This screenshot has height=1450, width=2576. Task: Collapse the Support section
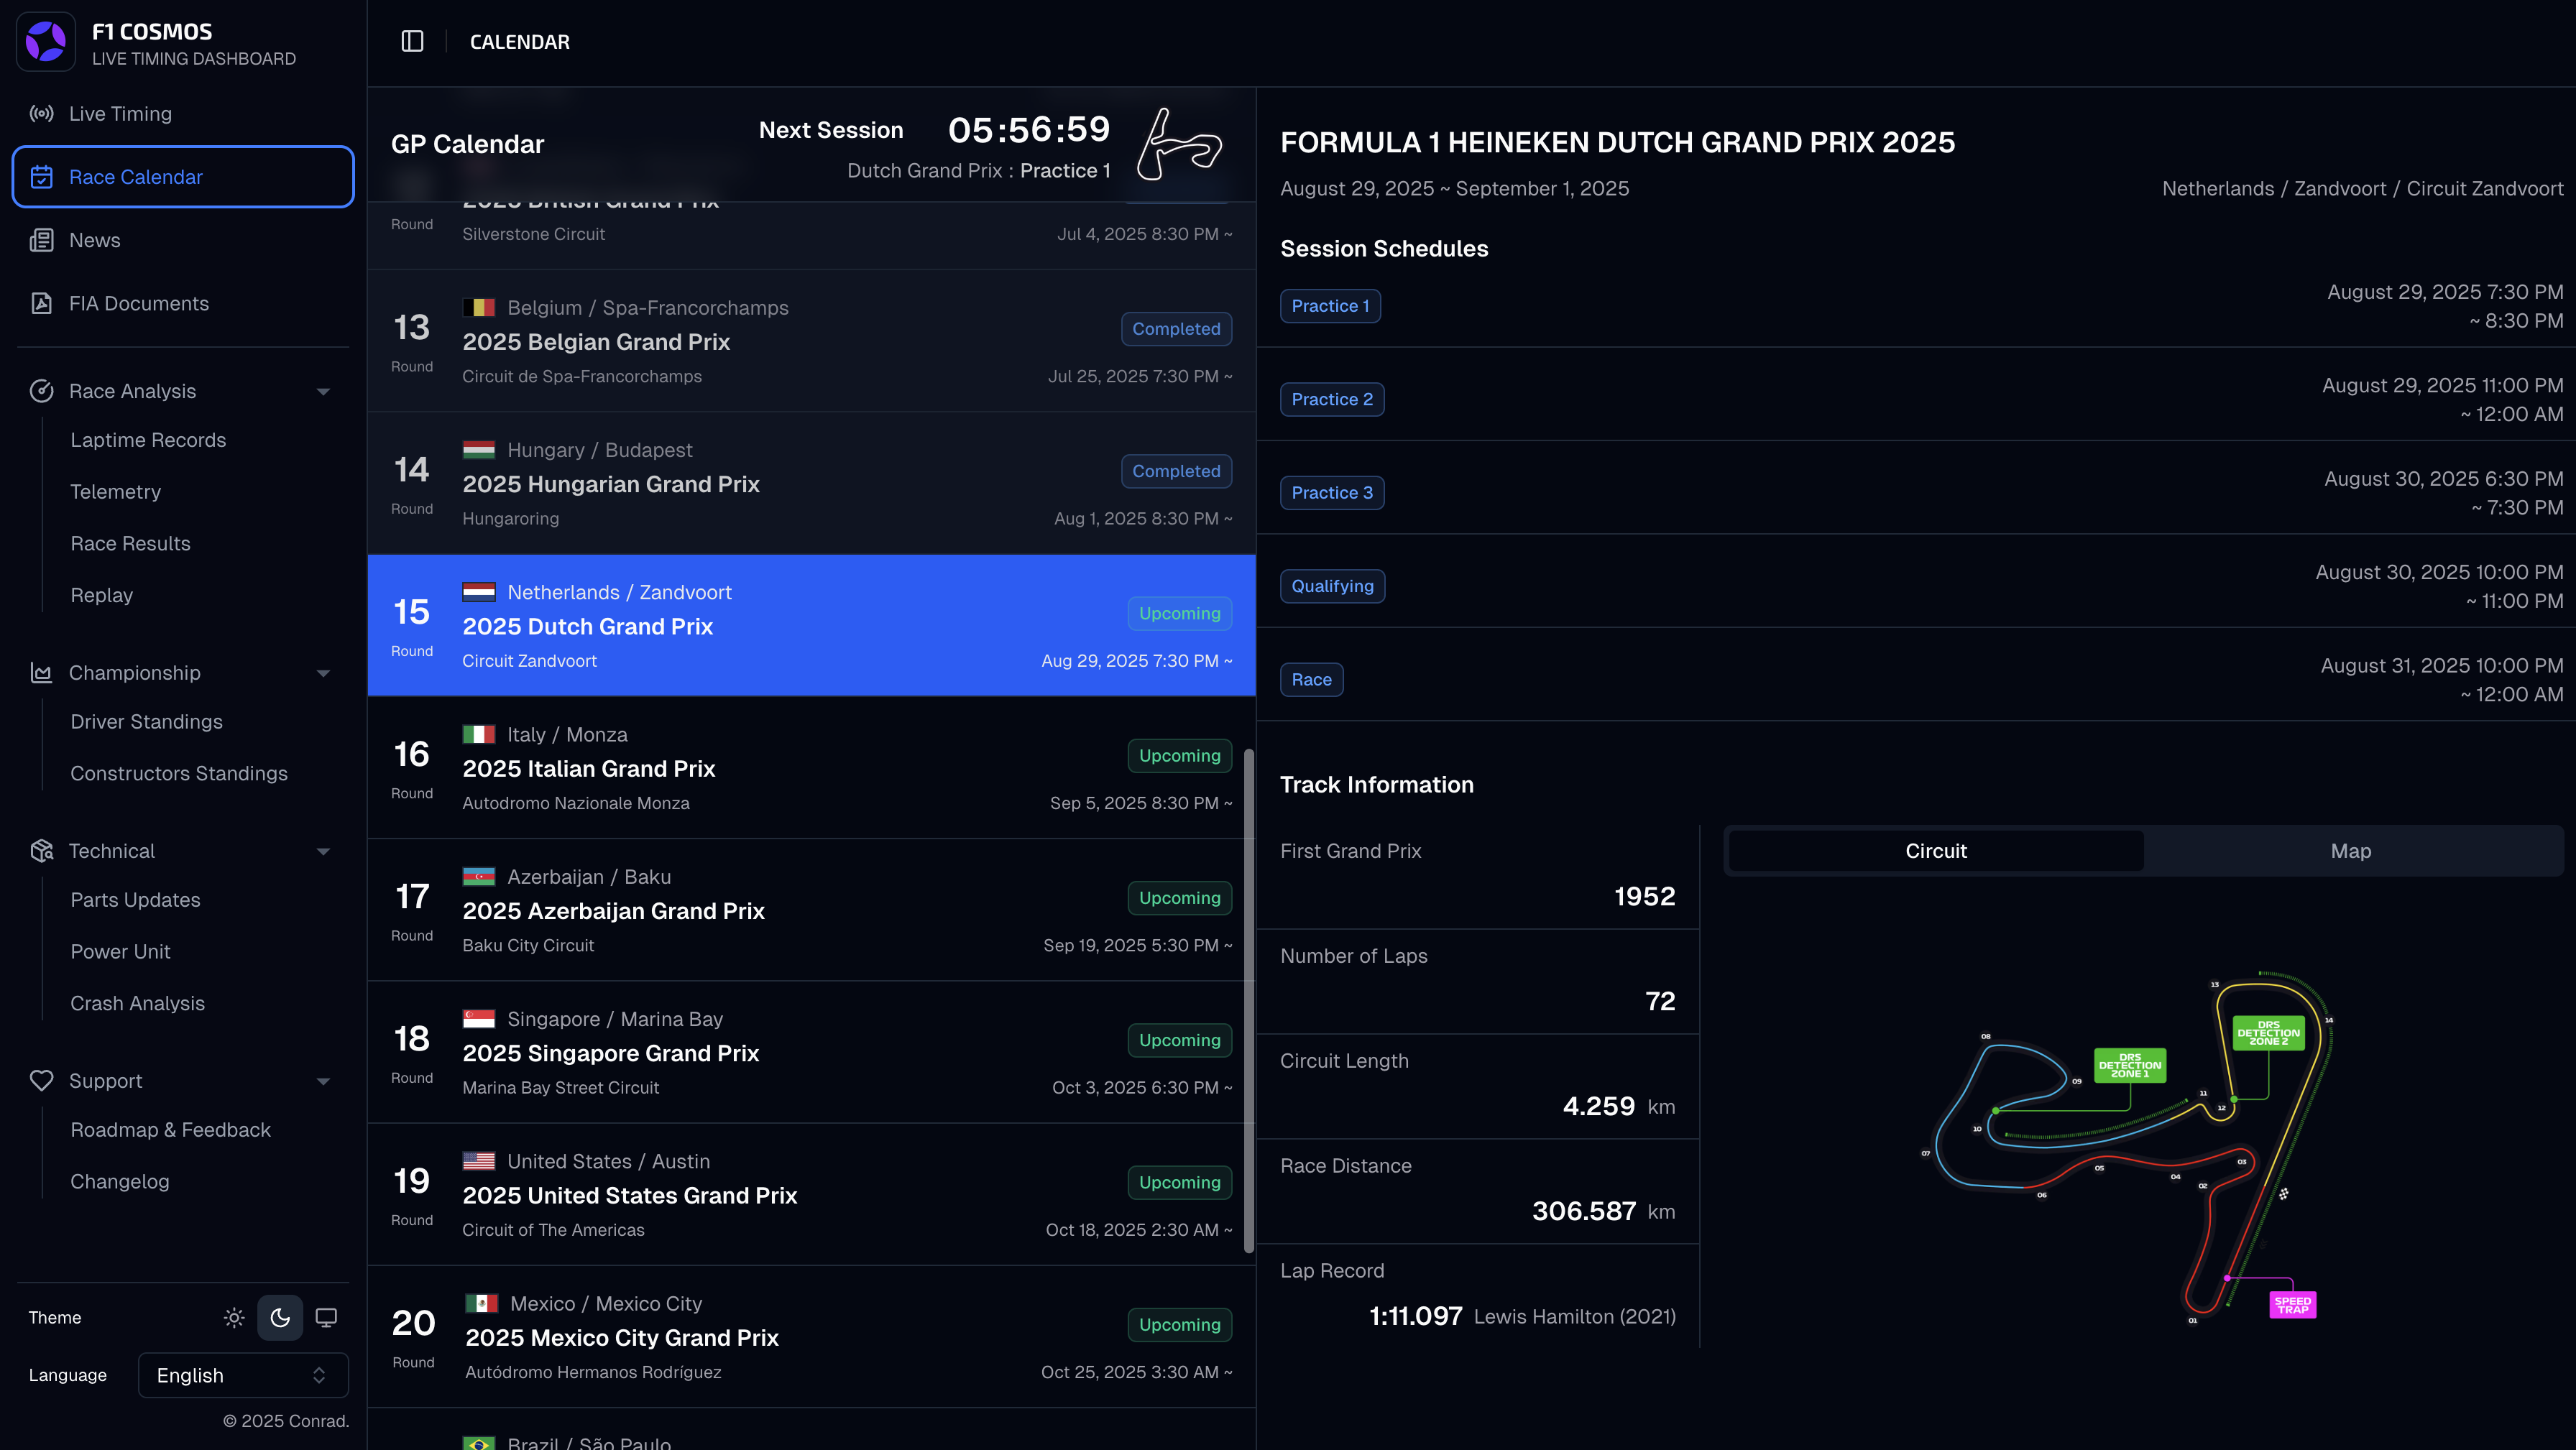[x=323, y=1082]
